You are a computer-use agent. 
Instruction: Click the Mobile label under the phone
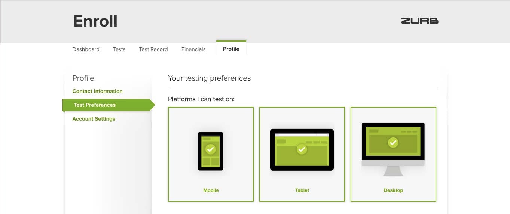pos(211,190)
